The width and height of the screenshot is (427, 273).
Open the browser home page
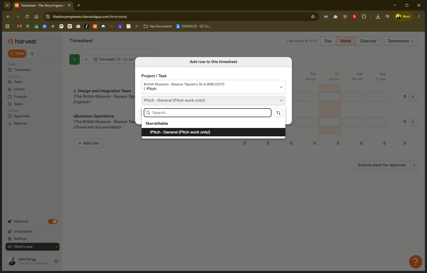(x=36, y=17)
